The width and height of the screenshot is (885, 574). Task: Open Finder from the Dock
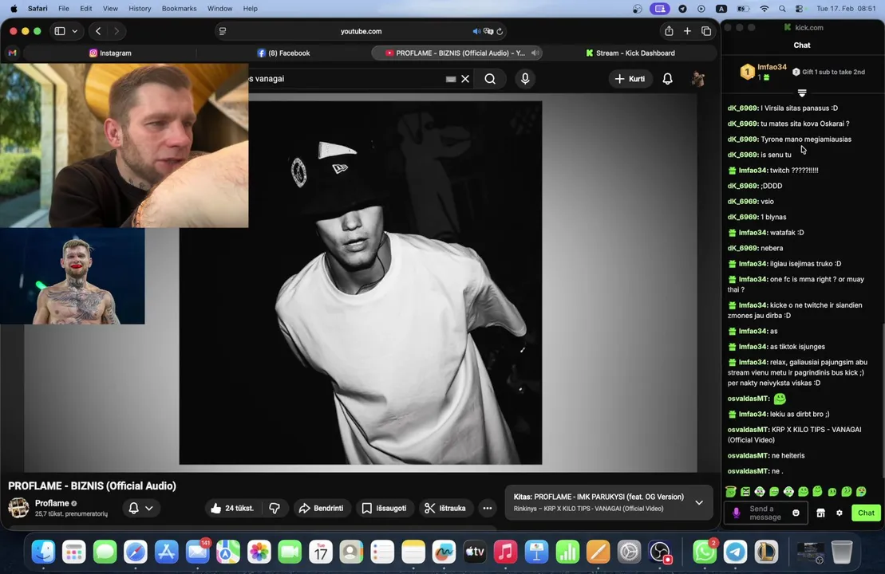click(x=43, y=552)
